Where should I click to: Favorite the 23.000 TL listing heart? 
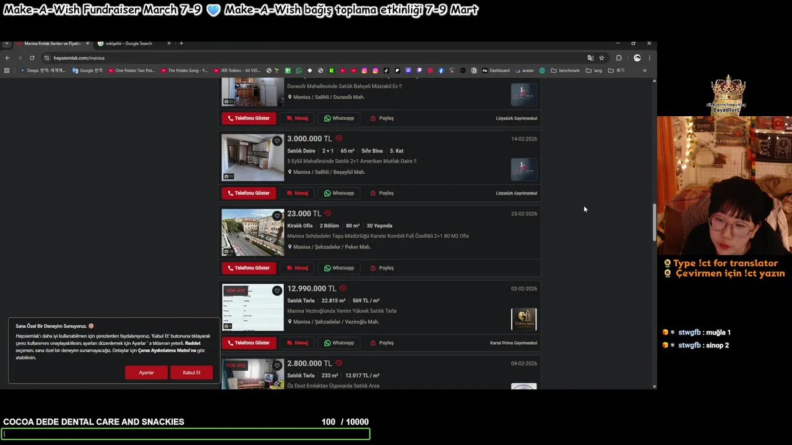(277, 216)
